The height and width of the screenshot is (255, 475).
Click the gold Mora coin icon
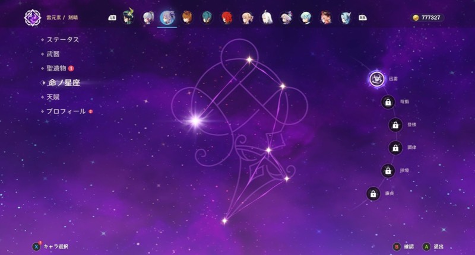[416, 18]
